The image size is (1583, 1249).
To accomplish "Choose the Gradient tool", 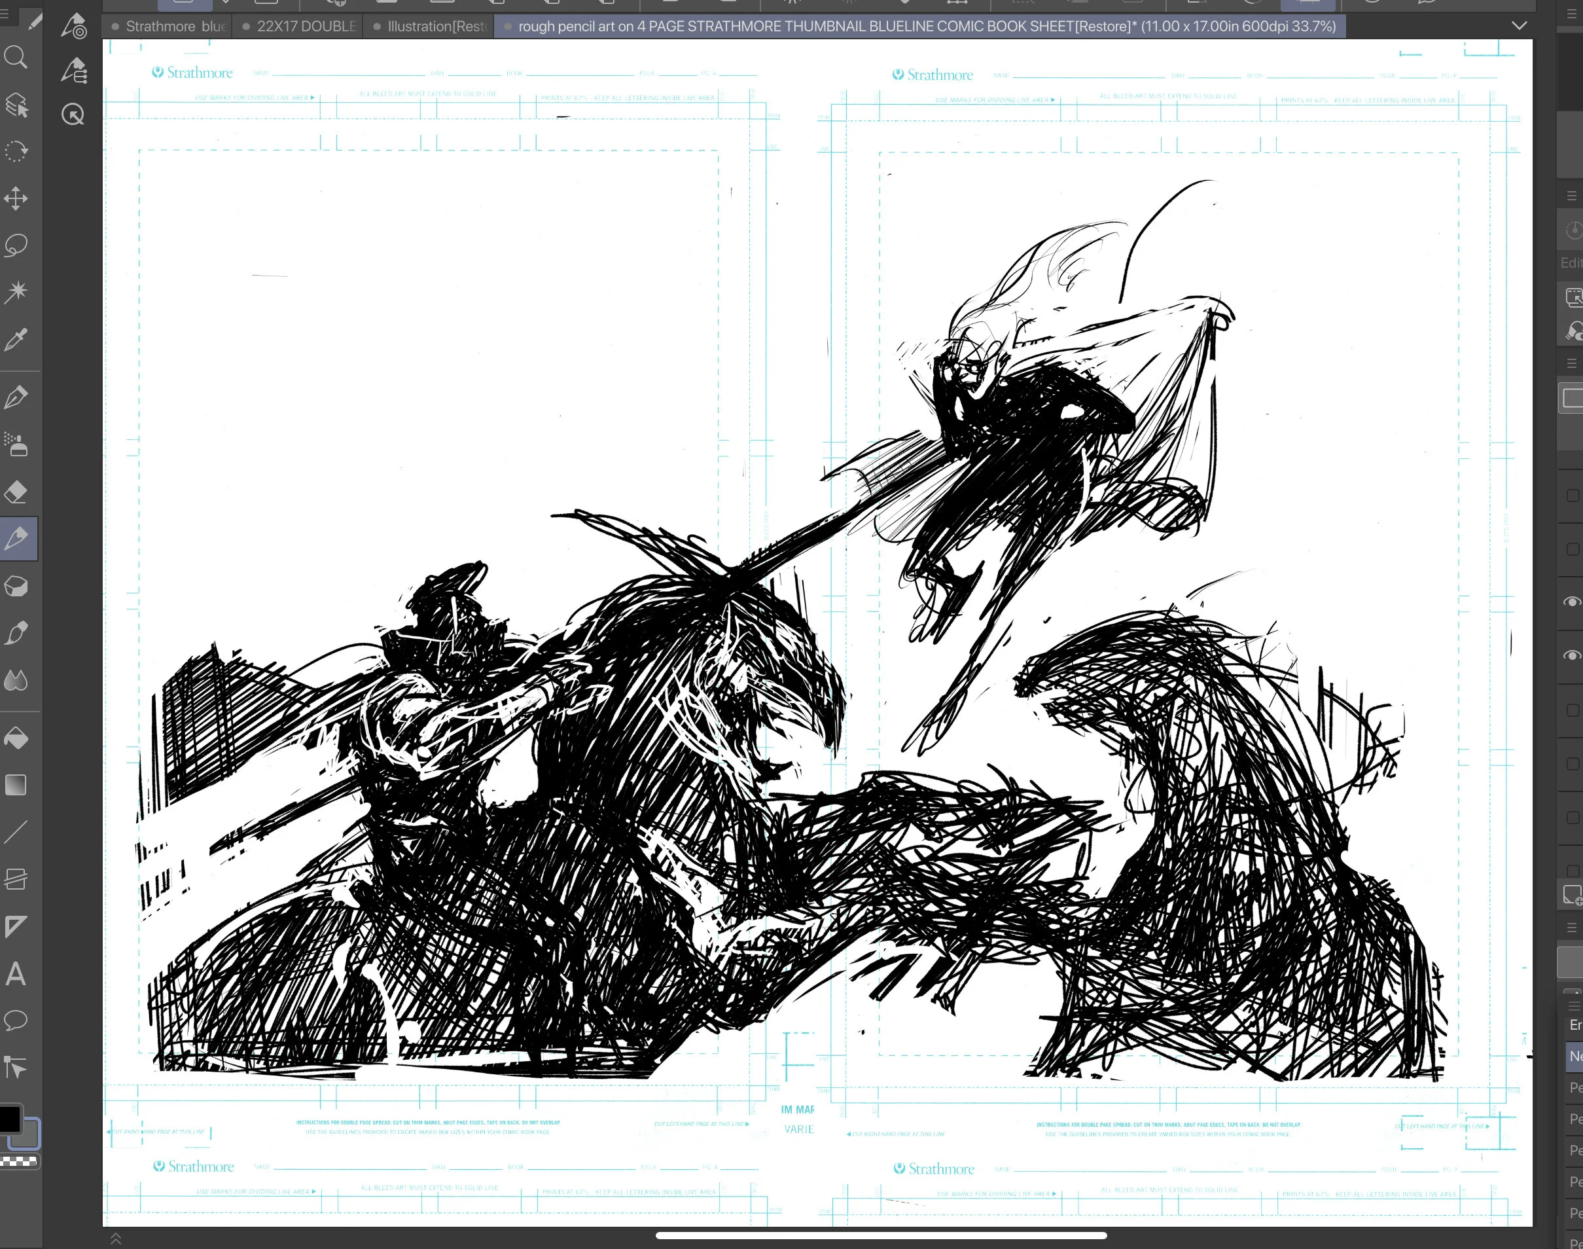I will click(16, 785).
